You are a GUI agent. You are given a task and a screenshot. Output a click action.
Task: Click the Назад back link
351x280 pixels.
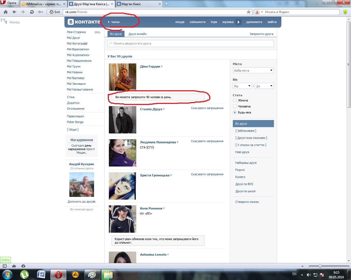15,22
